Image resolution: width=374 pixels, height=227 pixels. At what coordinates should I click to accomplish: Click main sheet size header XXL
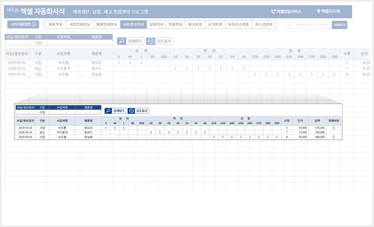[164, 57]
